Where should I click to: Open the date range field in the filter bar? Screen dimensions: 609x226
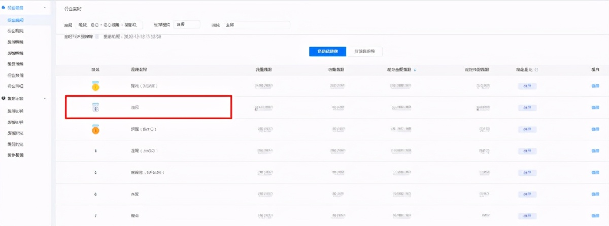[x=110, y=24]
